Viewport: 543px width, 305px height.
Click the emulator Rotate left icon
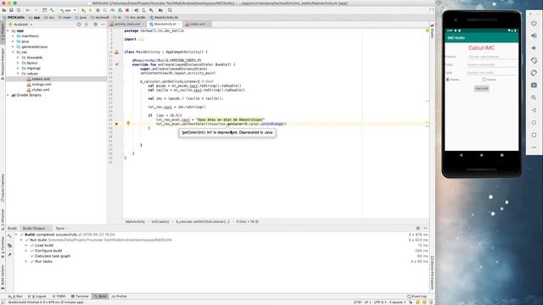(x=534, y=60)
